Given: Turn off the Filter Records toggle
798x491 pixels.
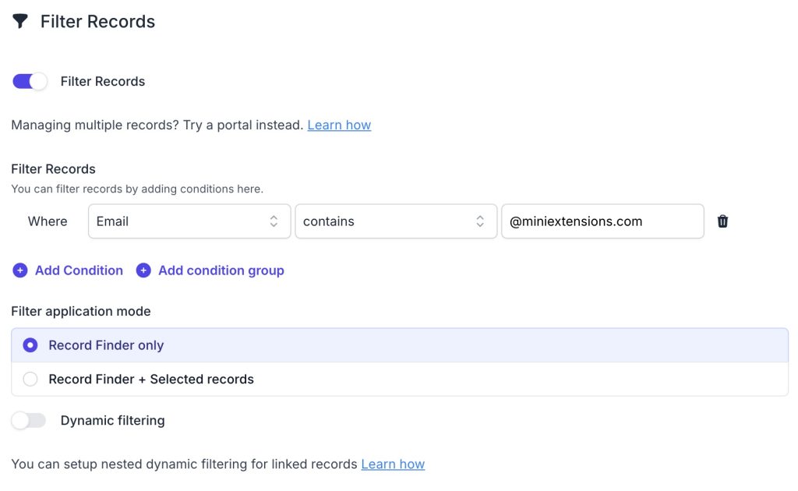Looking at the screenshot, I should 30,81.
